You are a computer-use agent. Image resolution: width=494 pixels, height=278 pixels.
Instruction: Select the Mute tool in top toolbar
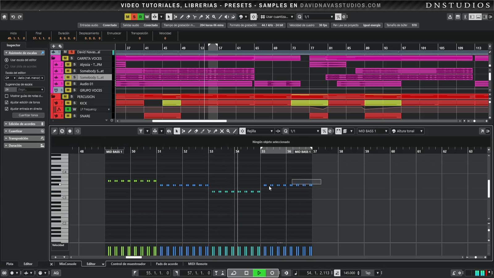click(x=207, y=17)
